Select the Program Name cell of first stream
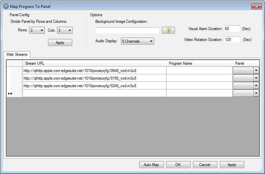Image resolution: width=265 pixels, height=174 pixels. (x=199, y=70)
